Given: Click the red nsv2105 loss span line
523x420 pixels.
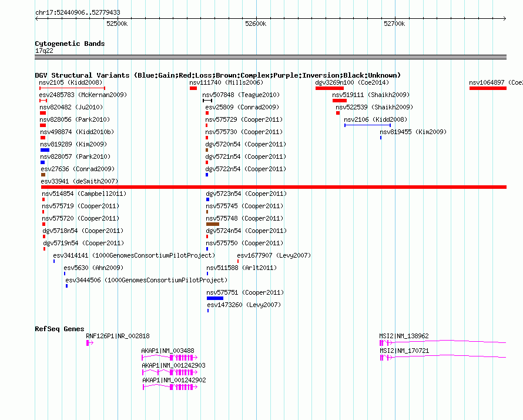Looking at the screenshot, I should (72, 88).
